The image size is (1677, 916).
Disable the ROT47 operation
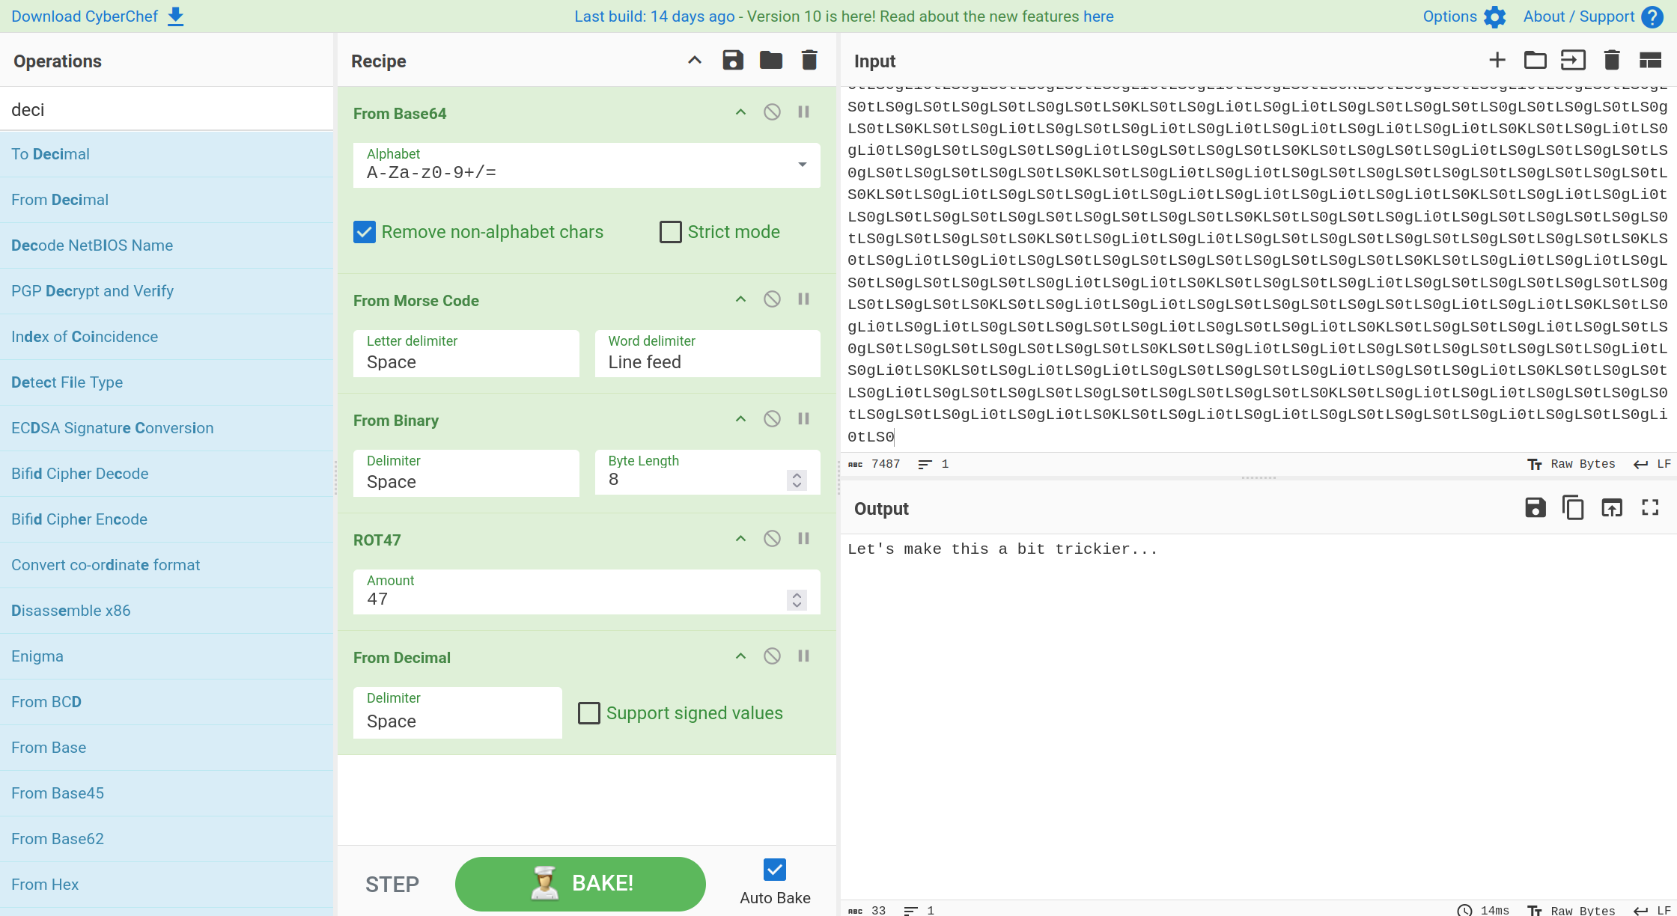coord(772,539)
